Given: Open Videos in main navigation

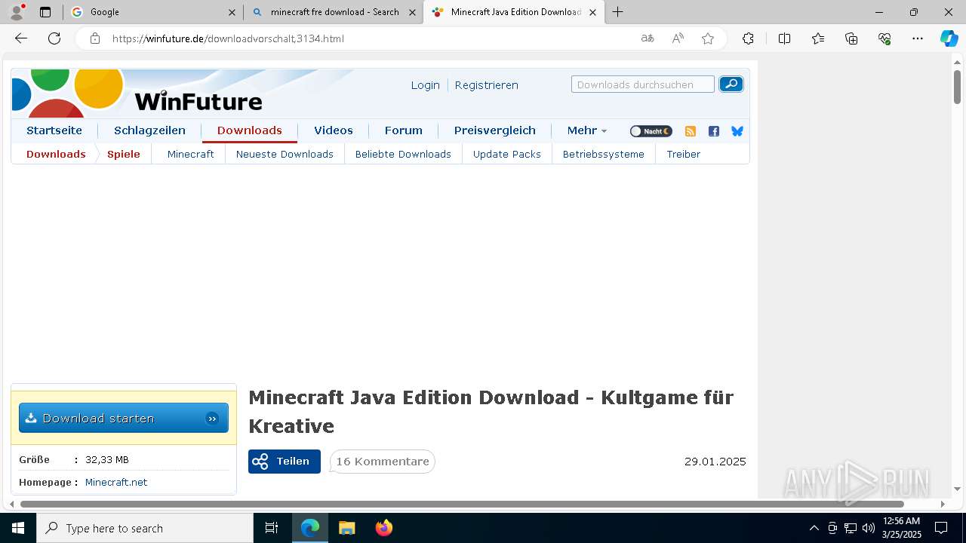Looking at the screenshot, I should coord(334,130).
